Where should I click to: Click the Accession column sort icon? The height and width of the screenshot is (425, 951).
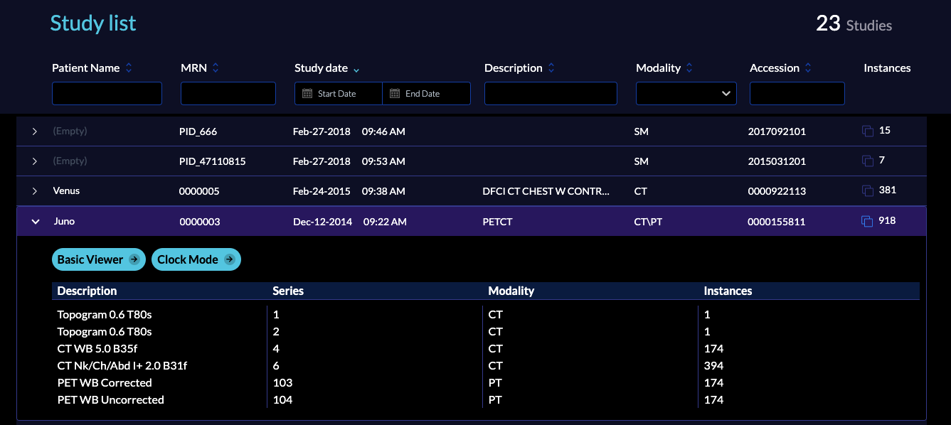tap(808, 68)
